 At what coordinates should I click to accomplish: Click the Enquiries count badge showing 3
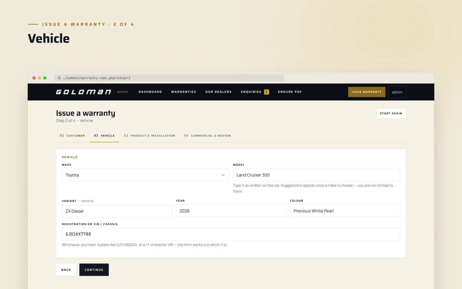click(266, 92)
